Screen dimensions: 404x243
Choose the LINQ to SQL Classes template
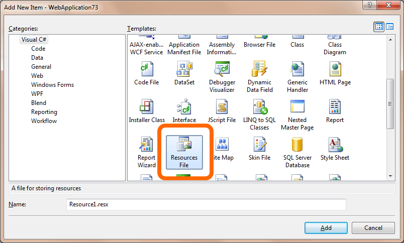(259, 114)
